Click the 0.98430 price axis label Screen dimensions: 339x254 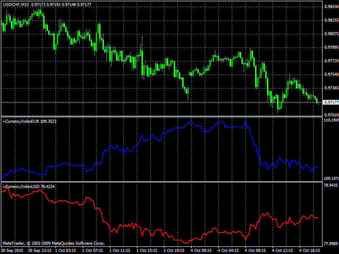coord(331,7)
